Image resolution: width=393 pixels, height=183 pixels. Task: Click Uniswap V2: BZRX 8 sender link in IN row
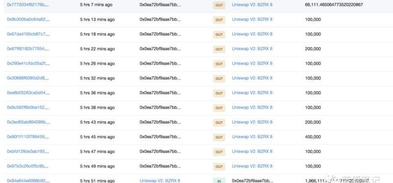[x=160, y=181]
